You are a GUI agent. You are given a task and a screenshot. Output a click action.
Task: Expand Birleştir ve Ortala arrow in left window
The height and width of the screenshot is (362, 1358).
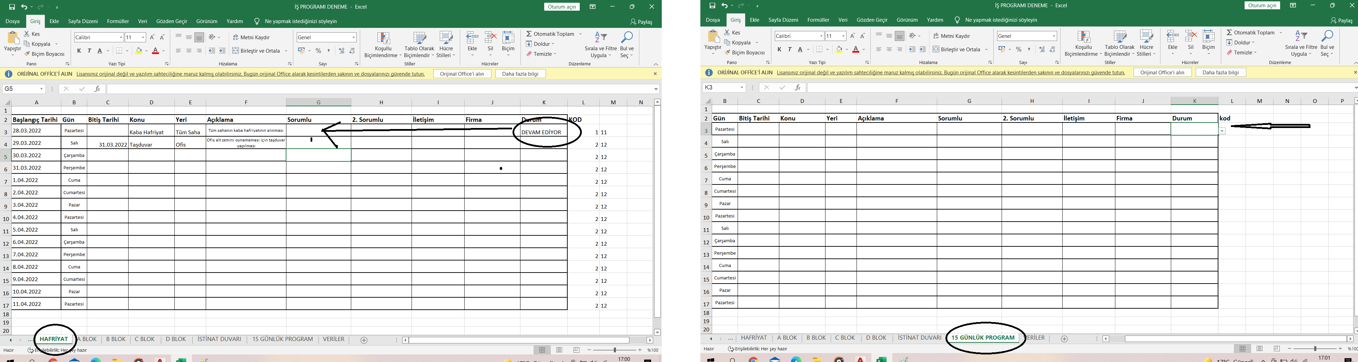pos(286,51)
